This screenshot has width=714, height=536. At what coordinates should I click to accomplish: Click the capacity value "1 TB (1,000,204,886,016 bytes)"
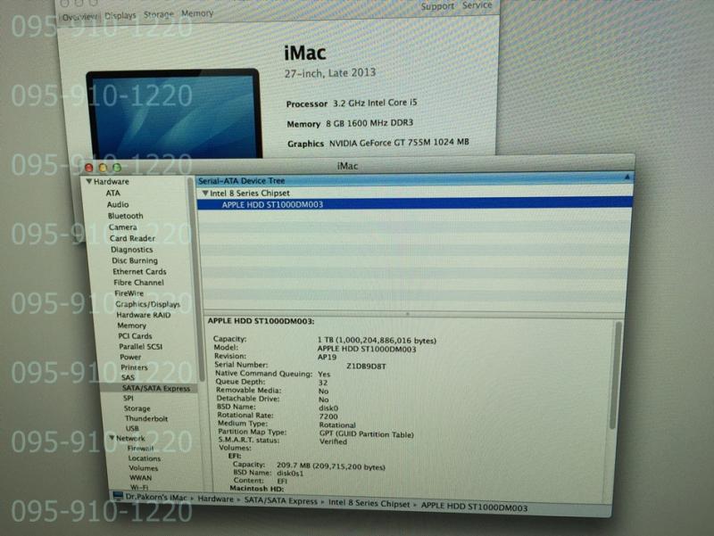[377, 341]
